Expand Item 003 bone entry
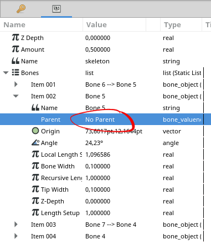 pos(16,225)
